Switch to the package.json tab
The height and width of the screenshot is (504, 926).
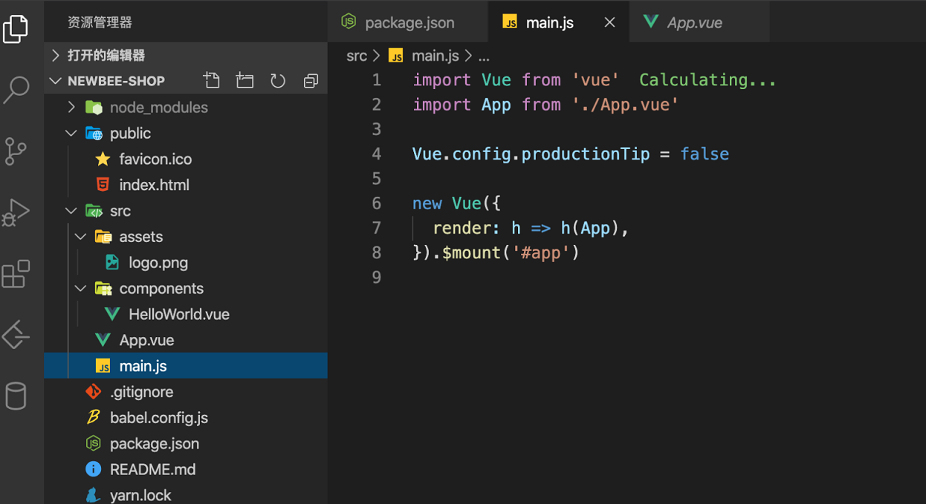(407, 22)
